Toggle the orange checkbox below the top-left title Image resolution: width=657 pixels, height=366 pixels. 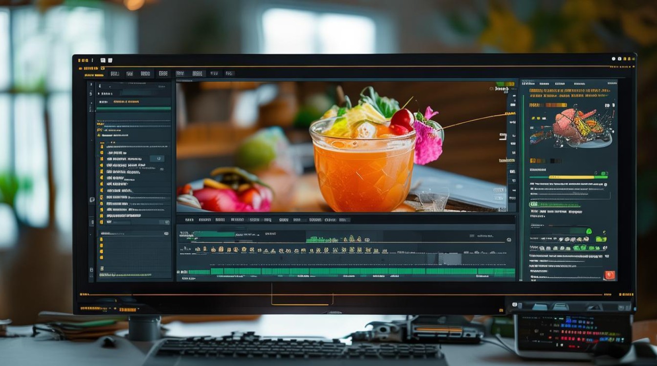102,69
